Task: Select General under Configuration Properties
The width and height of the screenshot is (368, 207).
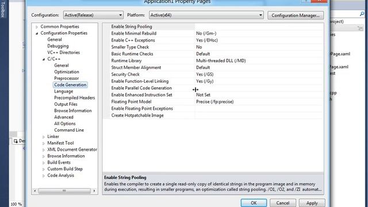Action: pos(55,40)
